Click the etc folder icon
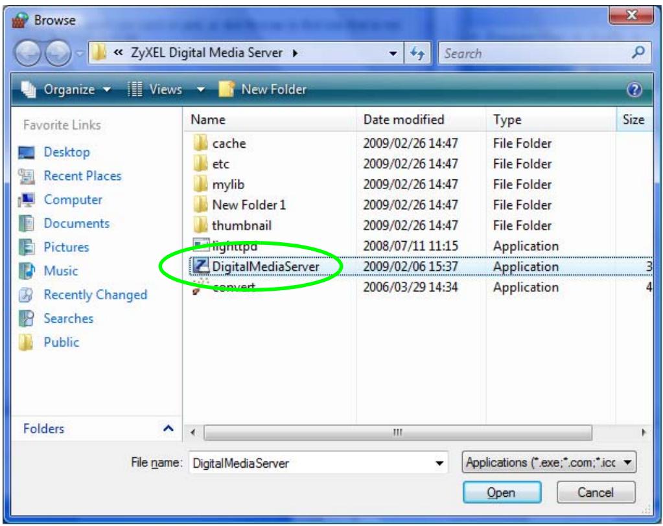 (x=200, y=163)
